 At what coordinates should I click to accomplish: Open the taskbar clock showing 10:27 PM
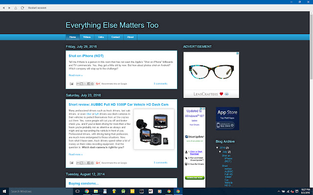pyautogui.click(x=306, y=191)
